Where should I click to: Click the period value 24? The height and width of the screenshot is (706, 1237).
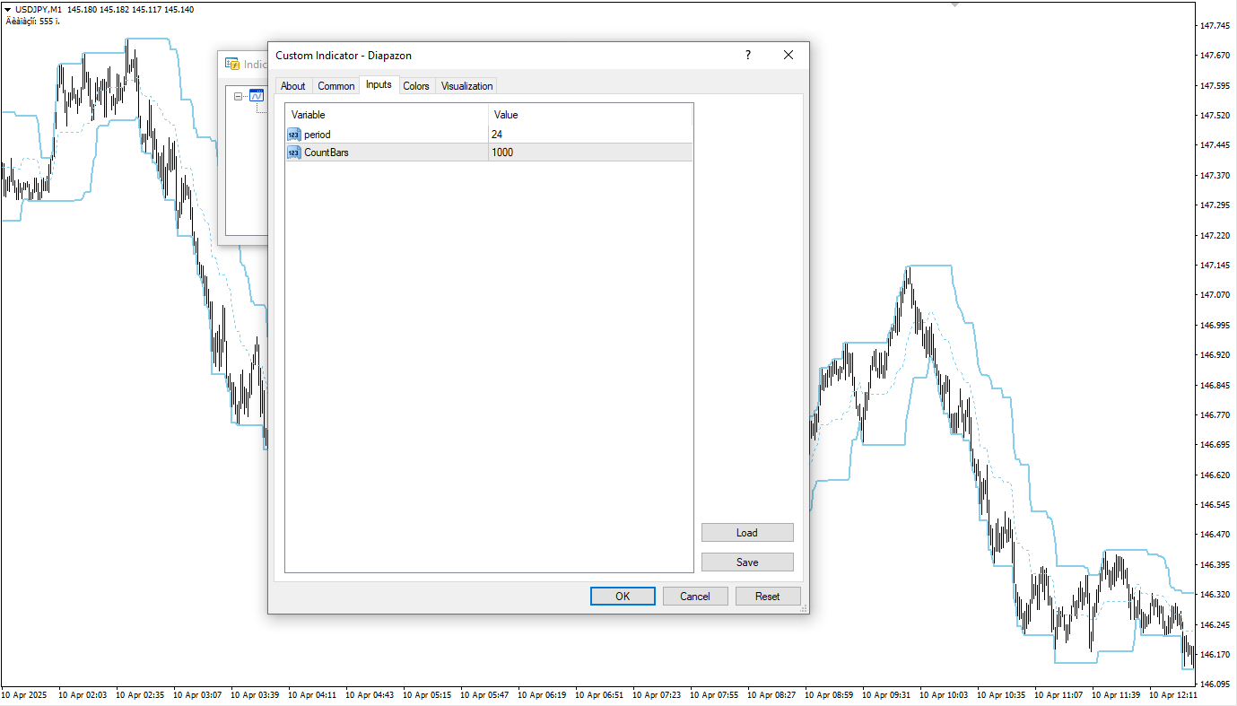[497, 135]
